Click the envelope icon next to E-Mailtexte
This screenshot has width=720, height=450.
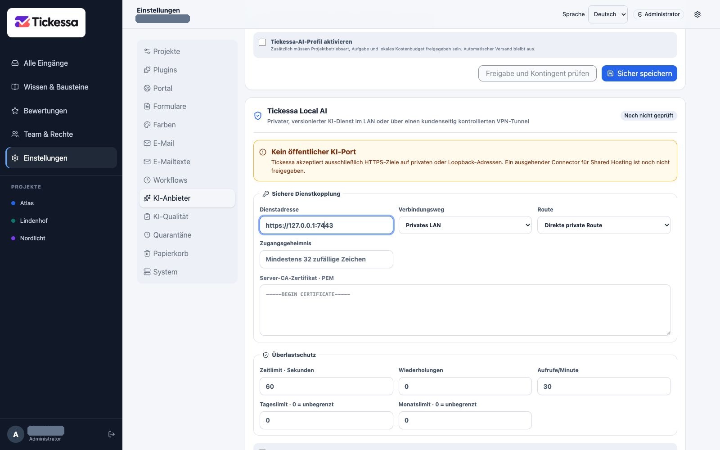point(147,162)
